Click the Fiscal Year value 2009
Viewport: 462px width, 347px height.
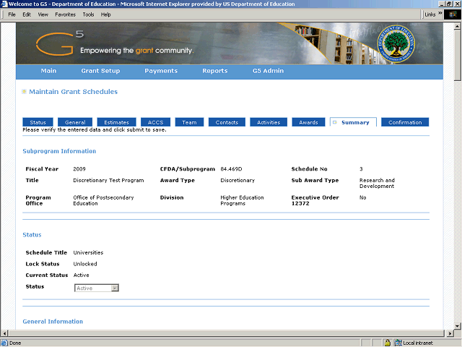tap(79, 169)
